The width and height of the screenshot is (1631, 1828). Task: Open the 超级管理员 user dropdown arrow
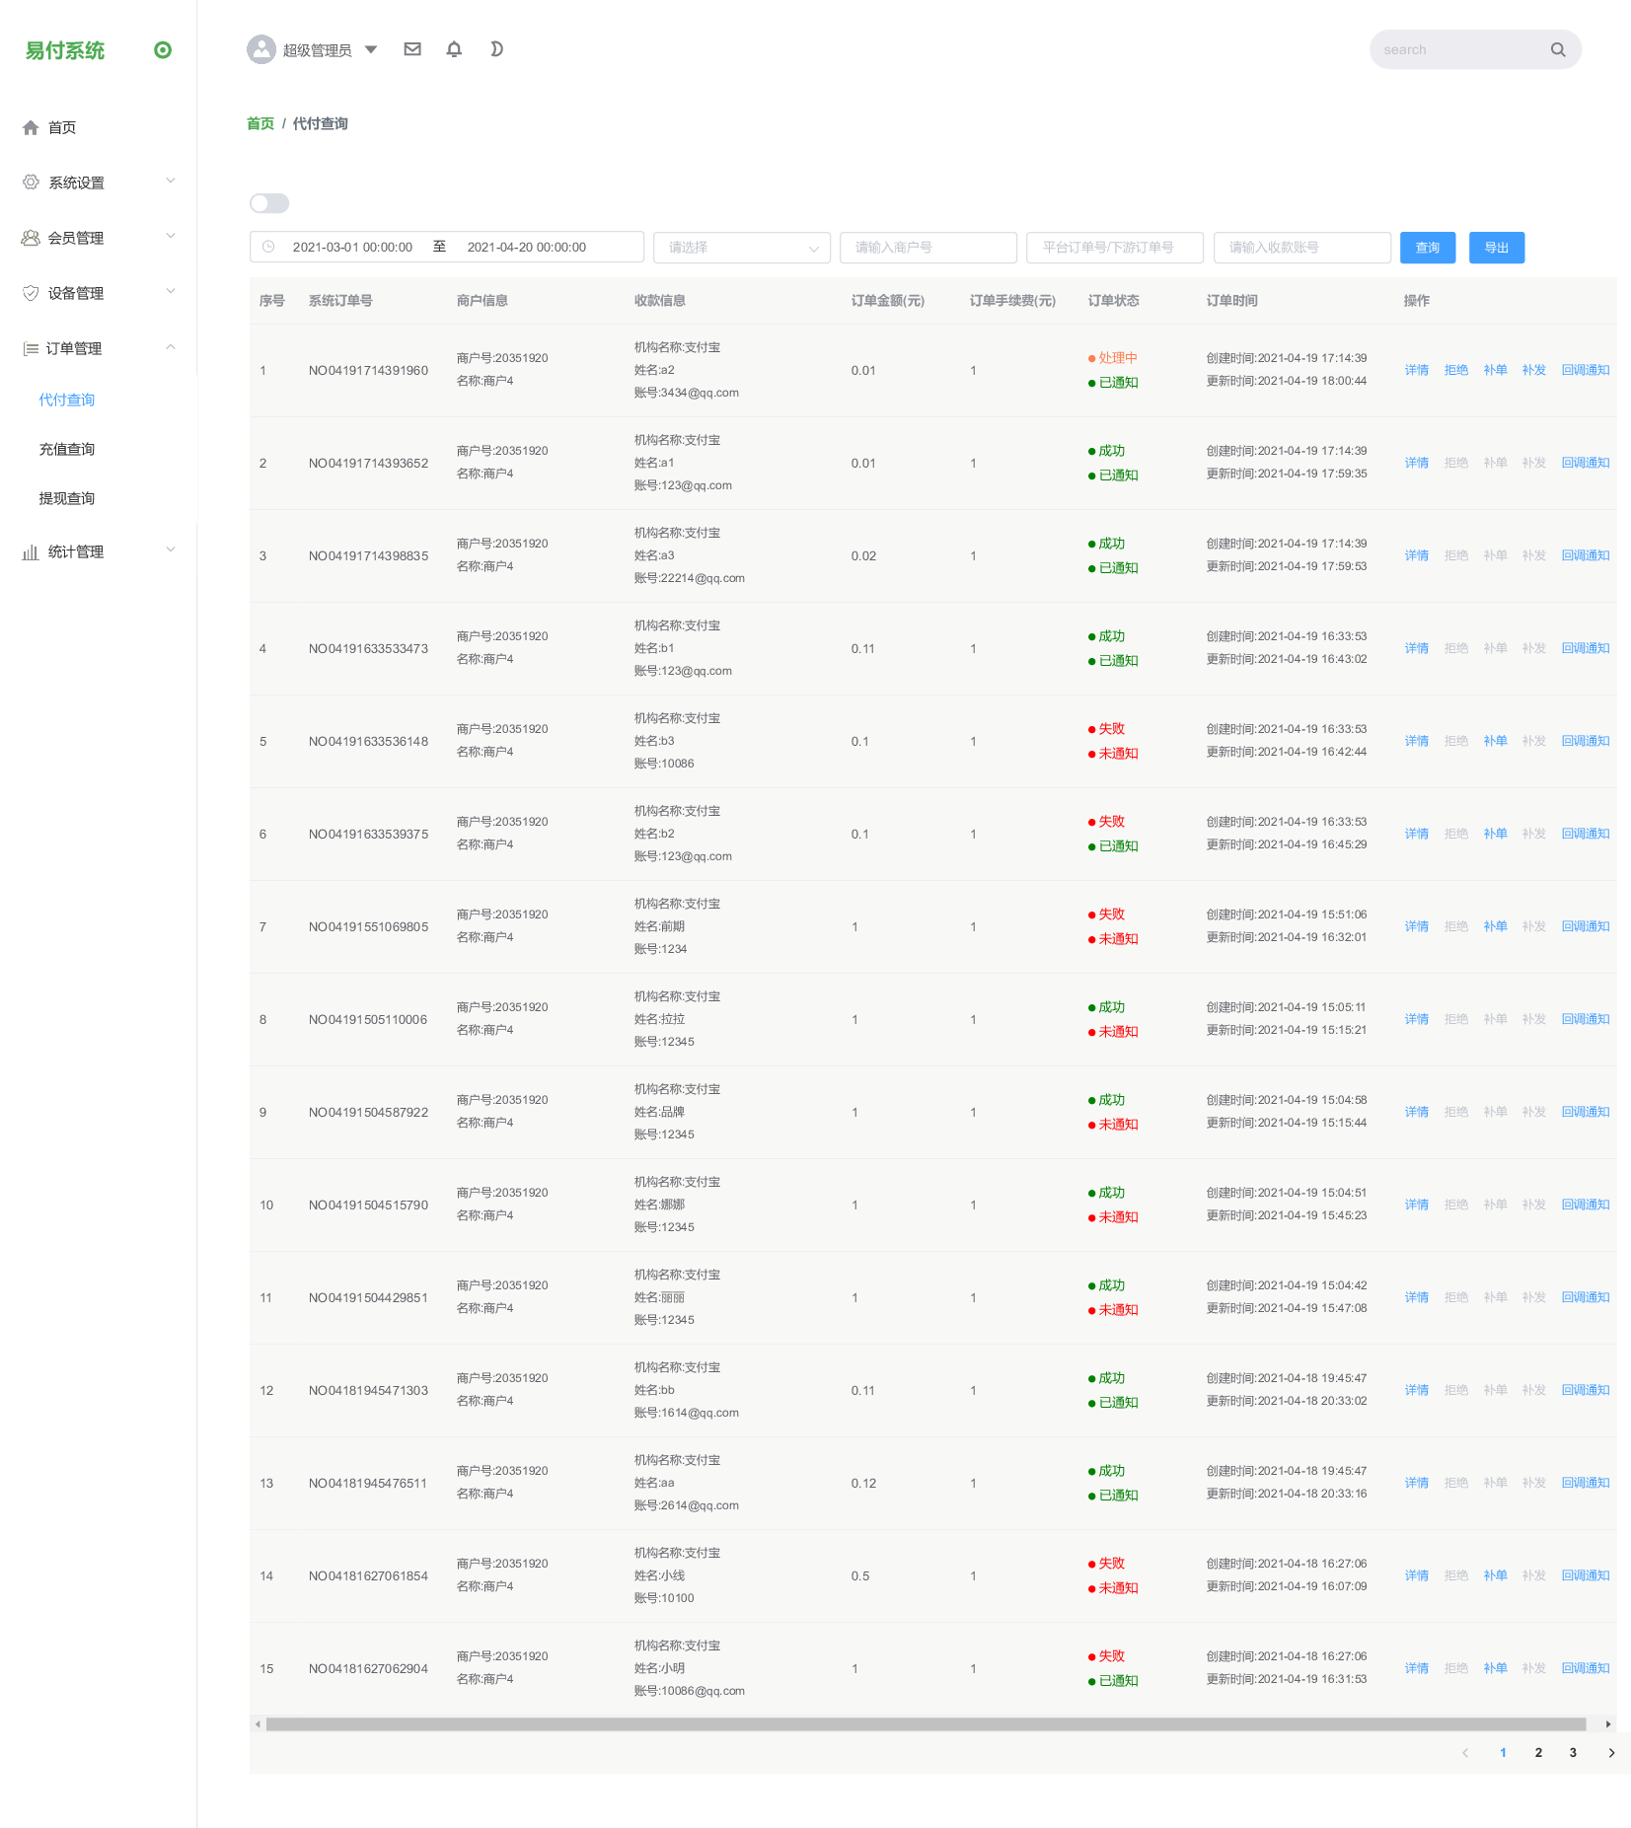pos(371,49)
